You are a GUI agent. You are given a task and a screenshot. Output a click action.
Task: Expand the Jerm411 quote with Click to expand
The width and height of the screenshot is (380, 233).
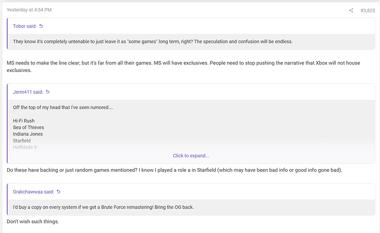[x=191, y=155]
